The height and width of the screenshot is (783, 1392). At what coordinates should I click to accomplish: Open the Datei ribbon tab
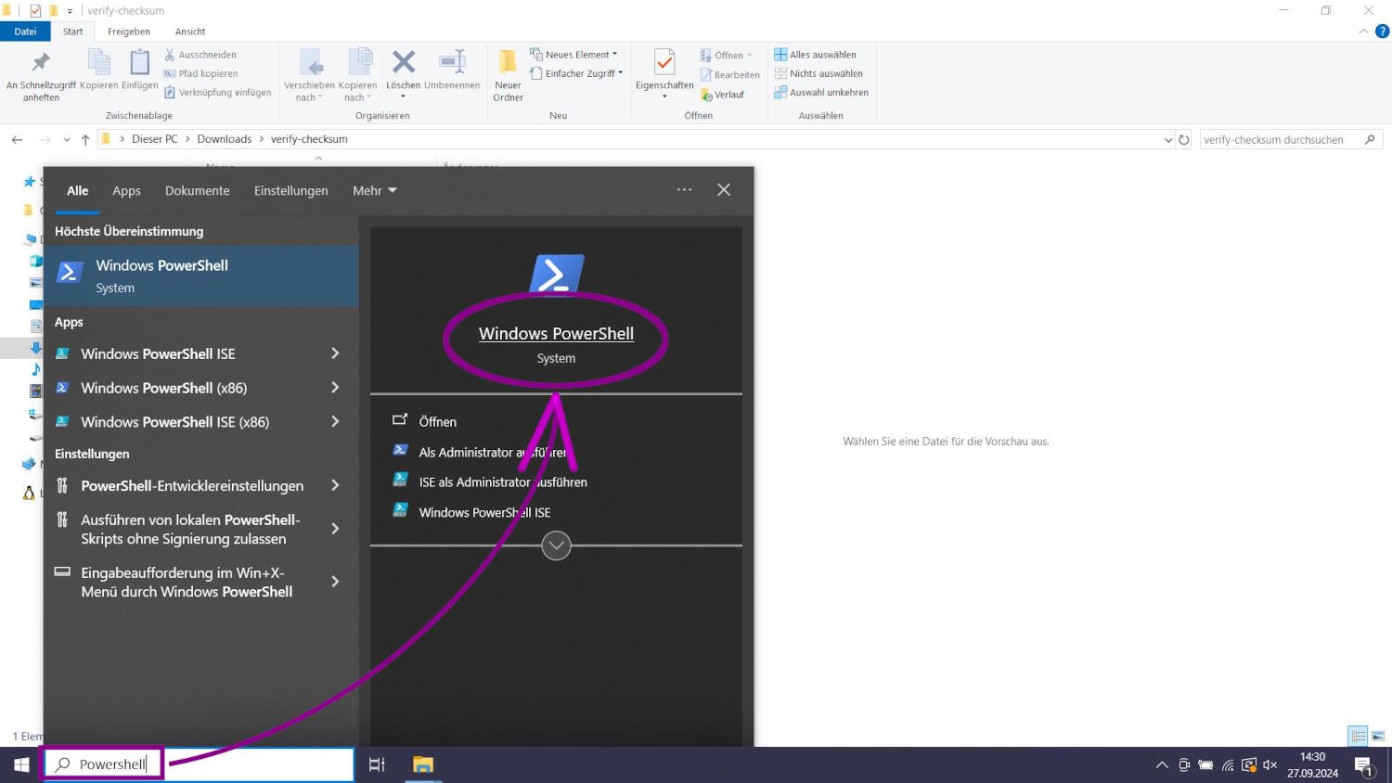coord(25,32)
